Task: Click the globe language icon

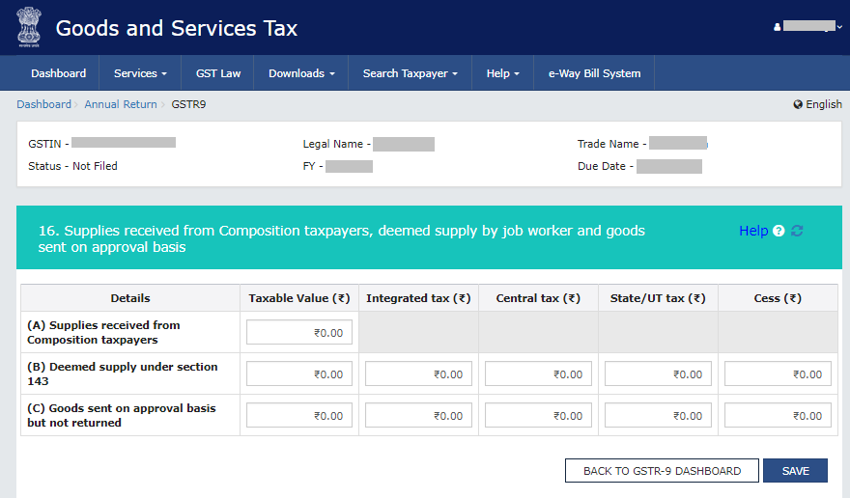Action: pyautogui.click(x=798, y=104)
